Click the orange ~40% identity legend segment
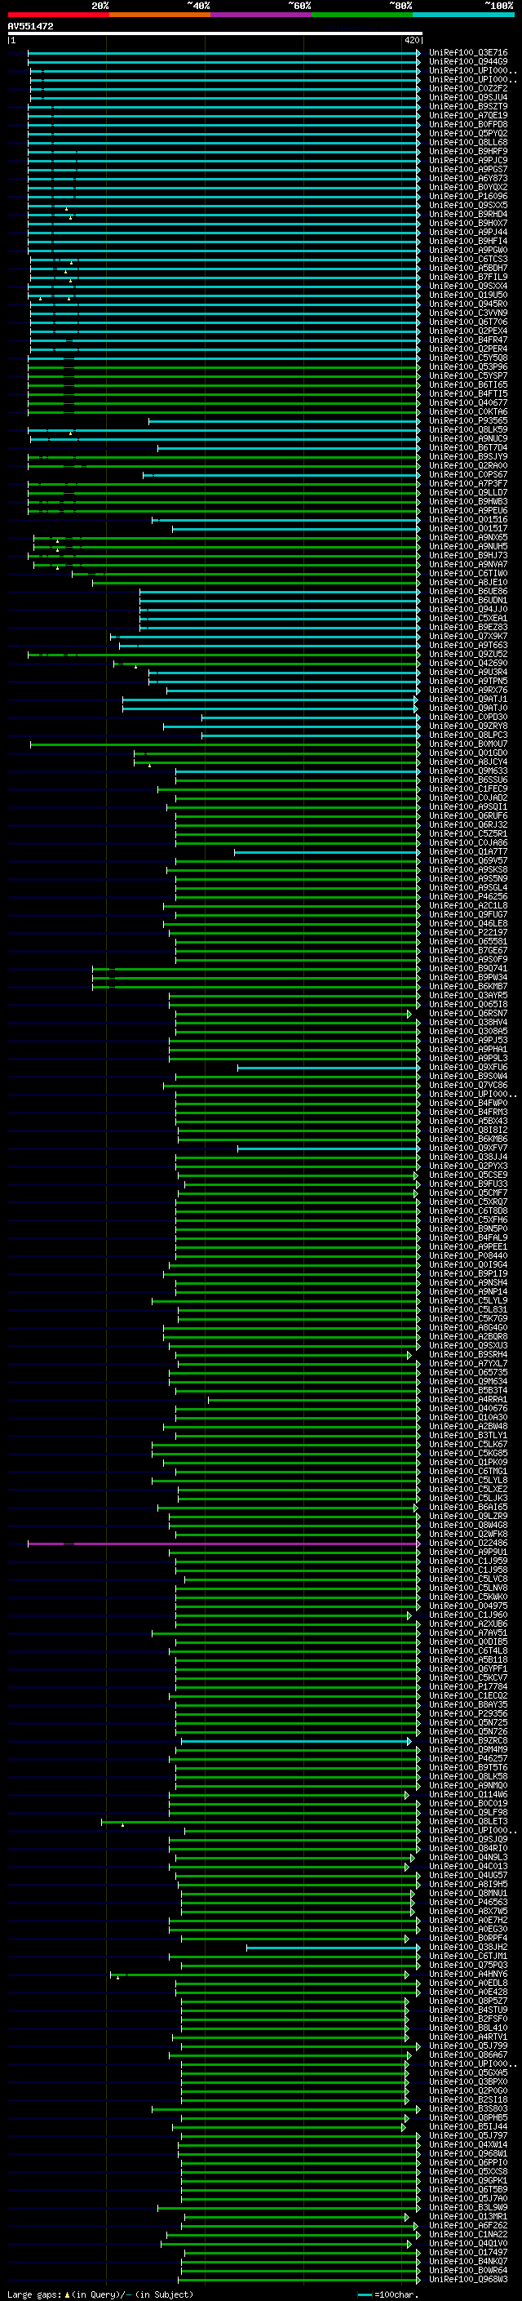522x2301 pixels. (x=160, y=15)
